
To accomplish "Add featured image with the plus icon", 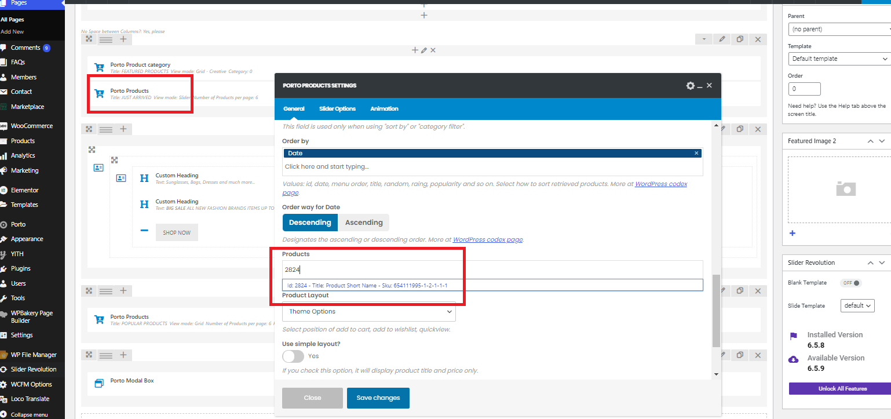I will (x=793, y=233).
